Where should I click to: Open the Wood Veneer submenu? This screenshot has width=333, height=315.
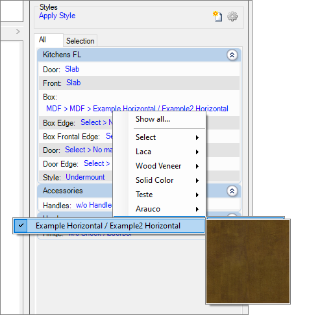[159, 166]
